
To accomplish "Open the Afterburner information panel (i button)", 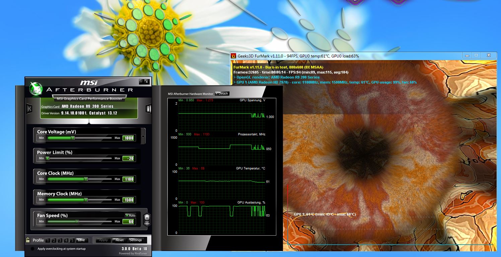I will click(x=148, y=109).
